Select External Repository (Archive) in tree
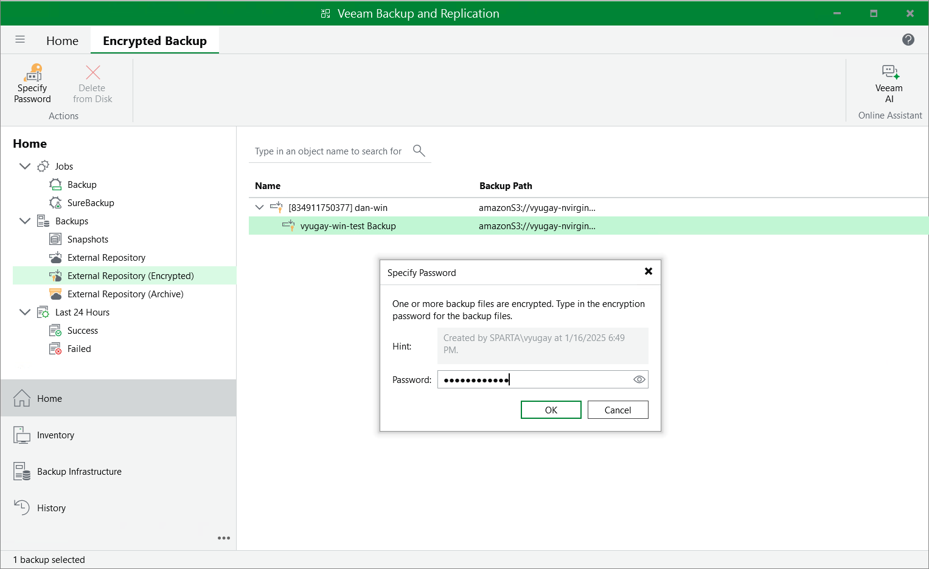The width and height of the screenshot is (929, 569). (x=125, y=294)
